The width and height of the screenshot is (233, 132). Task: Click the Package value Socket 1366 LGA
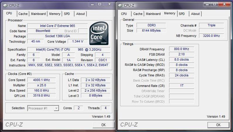tap(57, 36)
